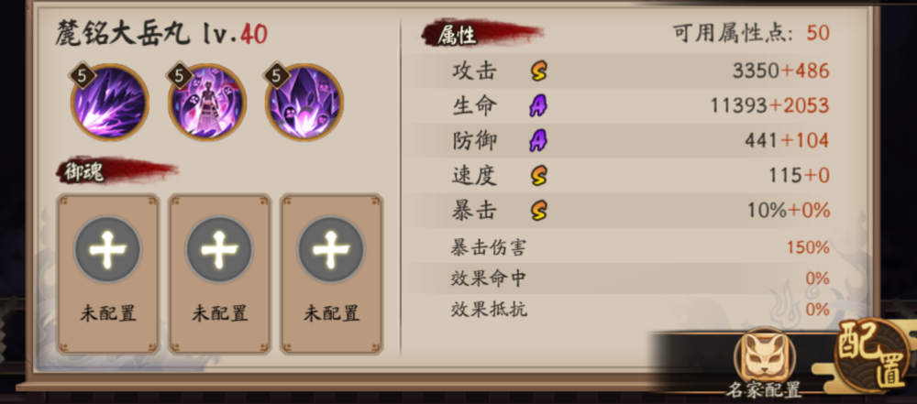This screenshot has width=917, height=404.
Task: Add soul to middle 未配置 slot
Action: (220, 274)
